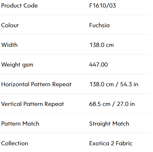
Task: Select the 138.0 cm / 54.3 in value
Action: 114,84
